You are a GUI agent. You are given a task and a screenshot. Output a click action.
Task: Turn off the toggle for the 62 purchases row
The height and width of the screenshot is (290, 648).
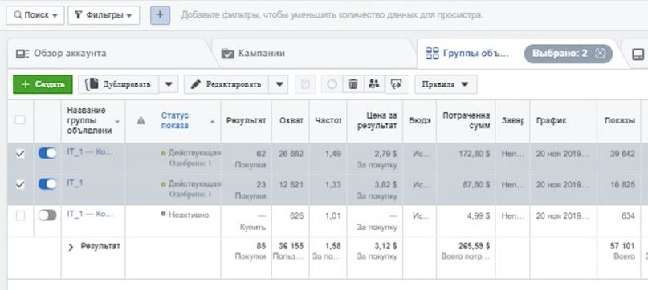47,153
